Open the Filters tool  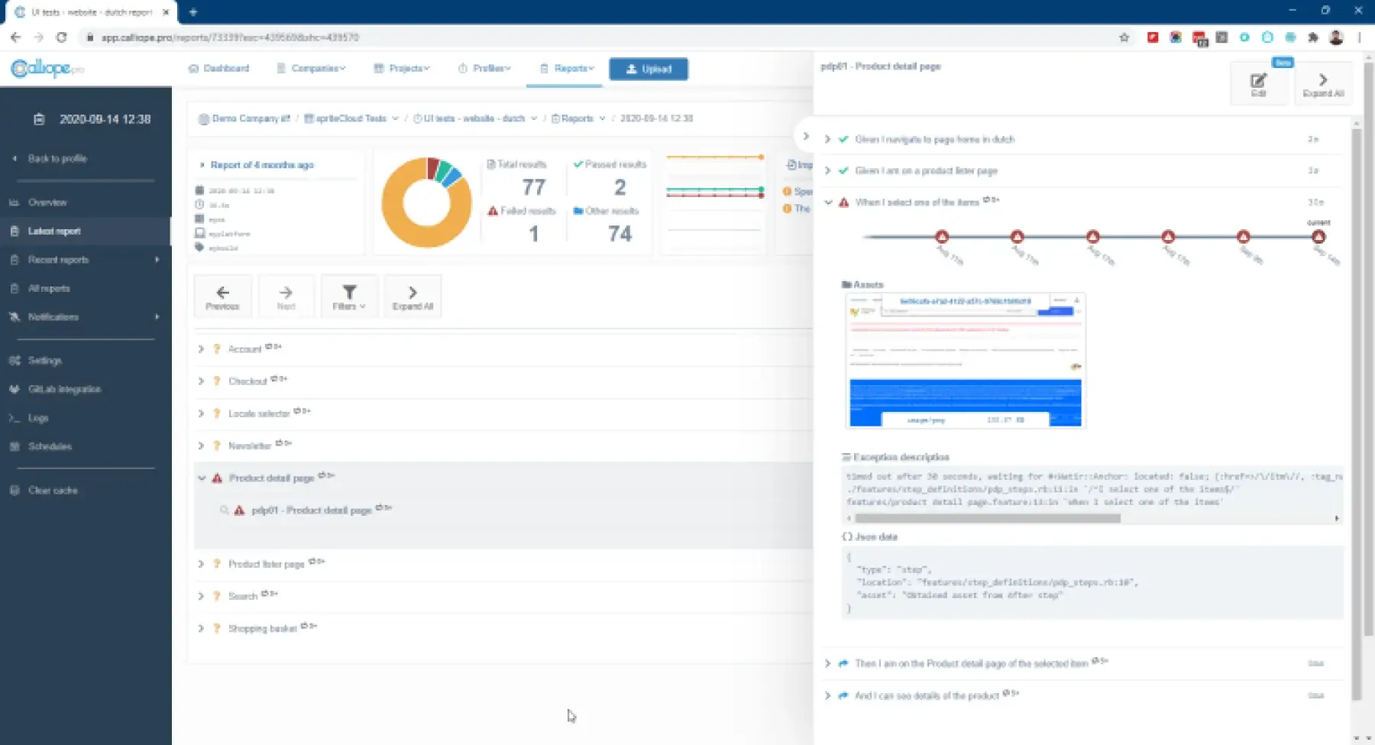348,296
